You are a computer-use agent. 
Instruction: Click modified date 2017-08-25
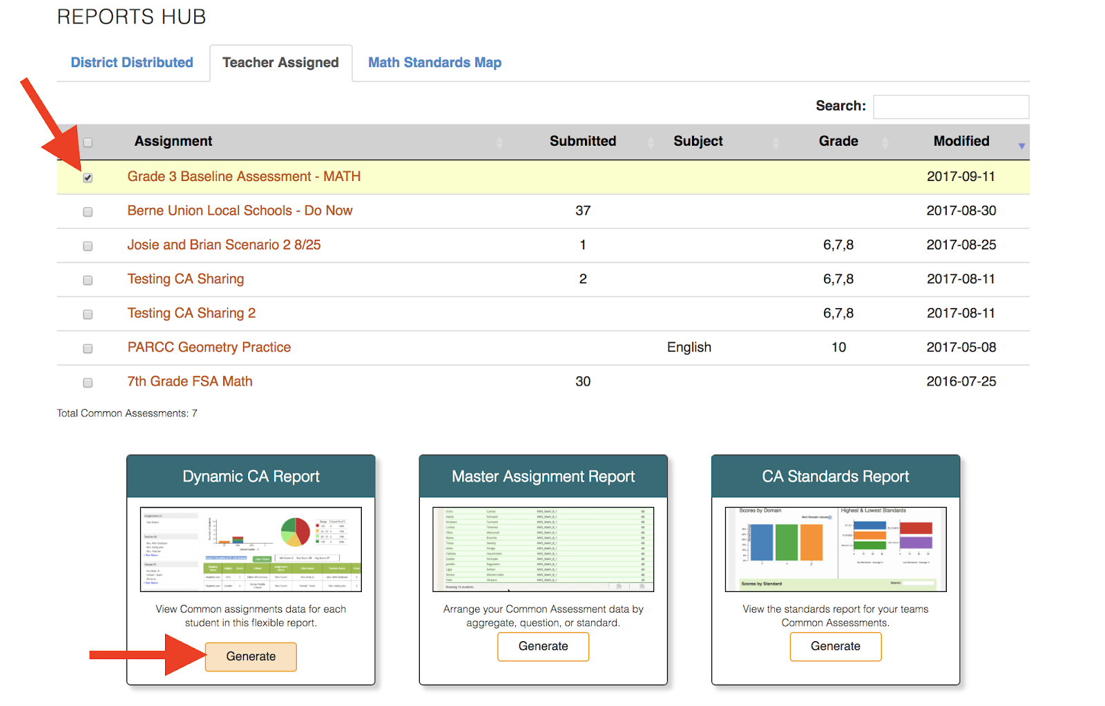click(961, 245)
